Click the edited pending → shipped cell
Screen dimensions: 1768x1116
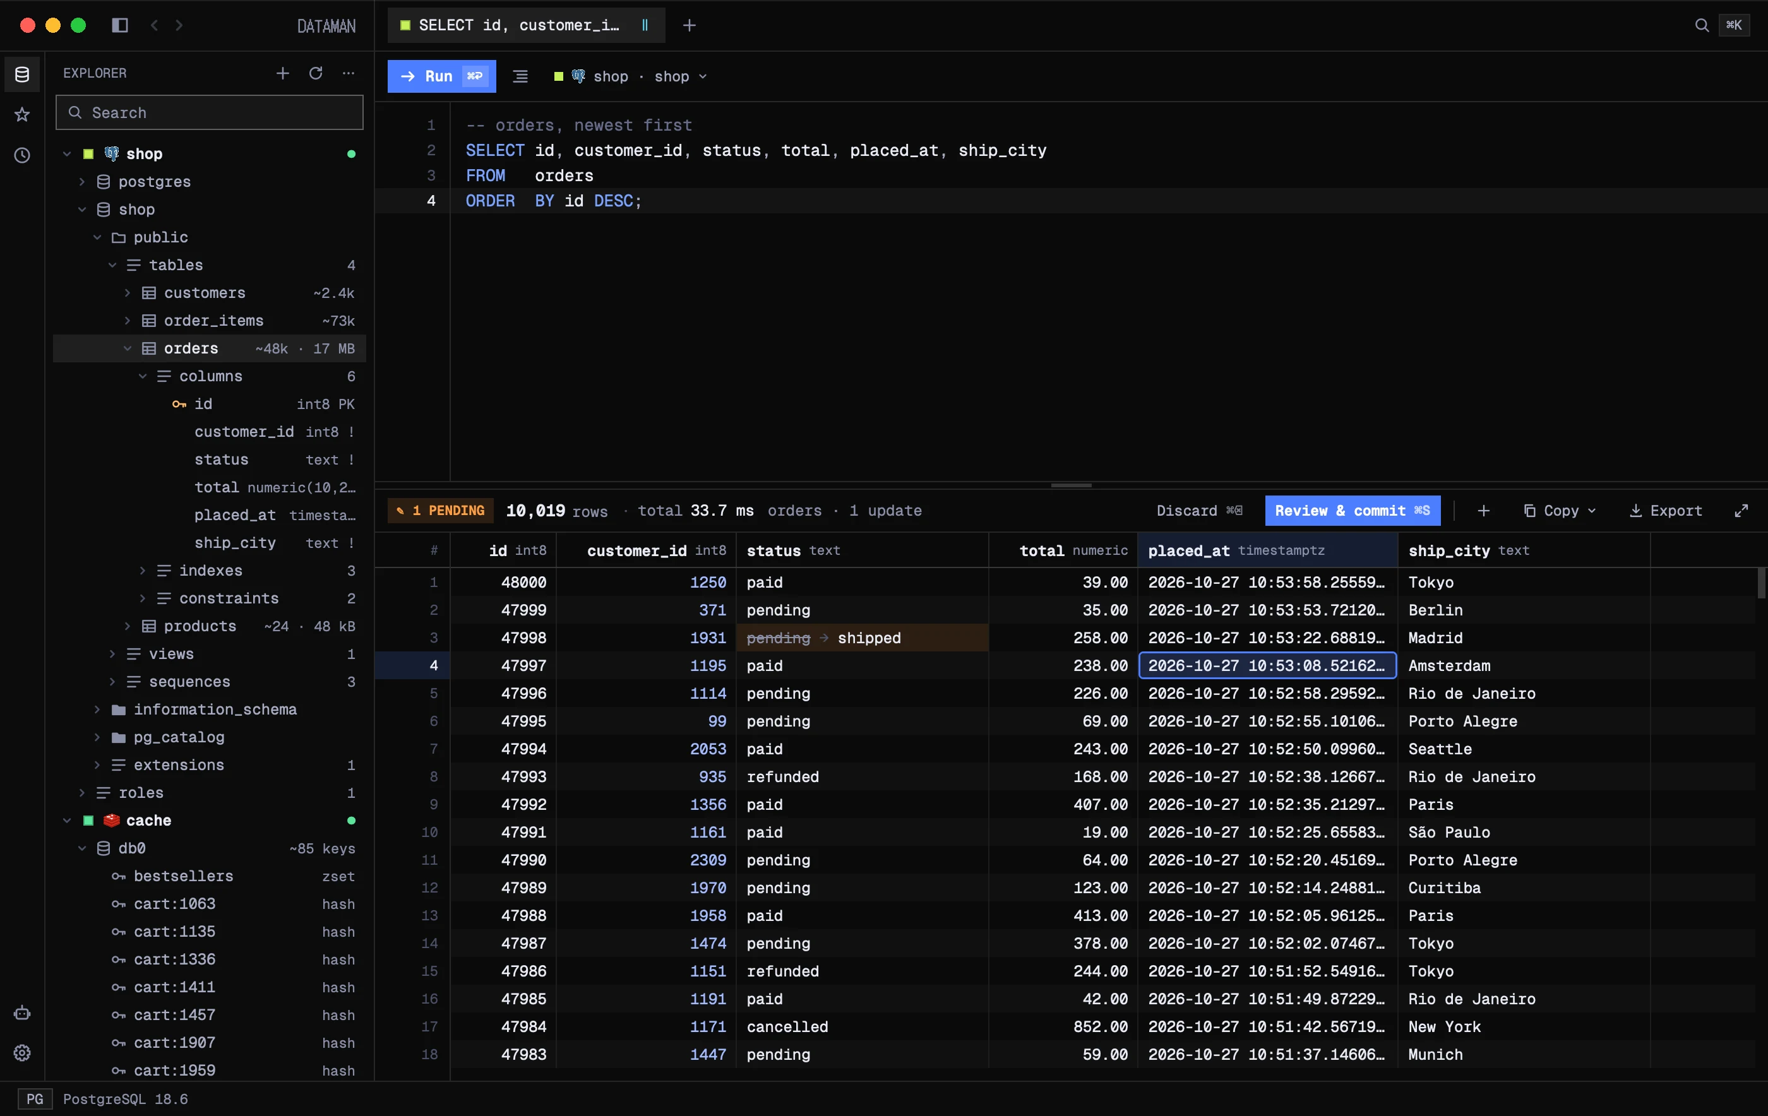click(862, 638)
